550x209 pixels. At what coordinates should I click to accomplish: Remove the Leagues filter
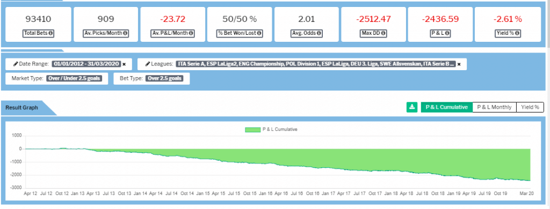pyautogui.click(x=459, y=64)
